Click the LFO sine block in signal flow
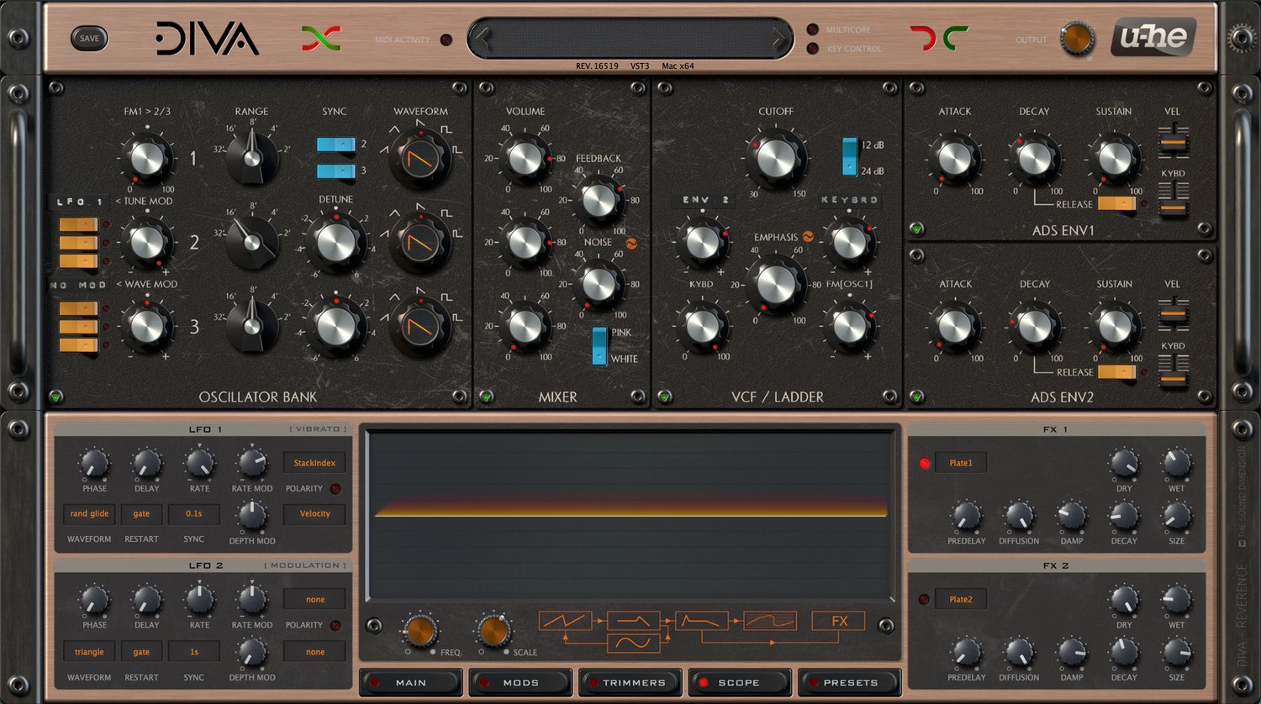 (x=633, y=644)
